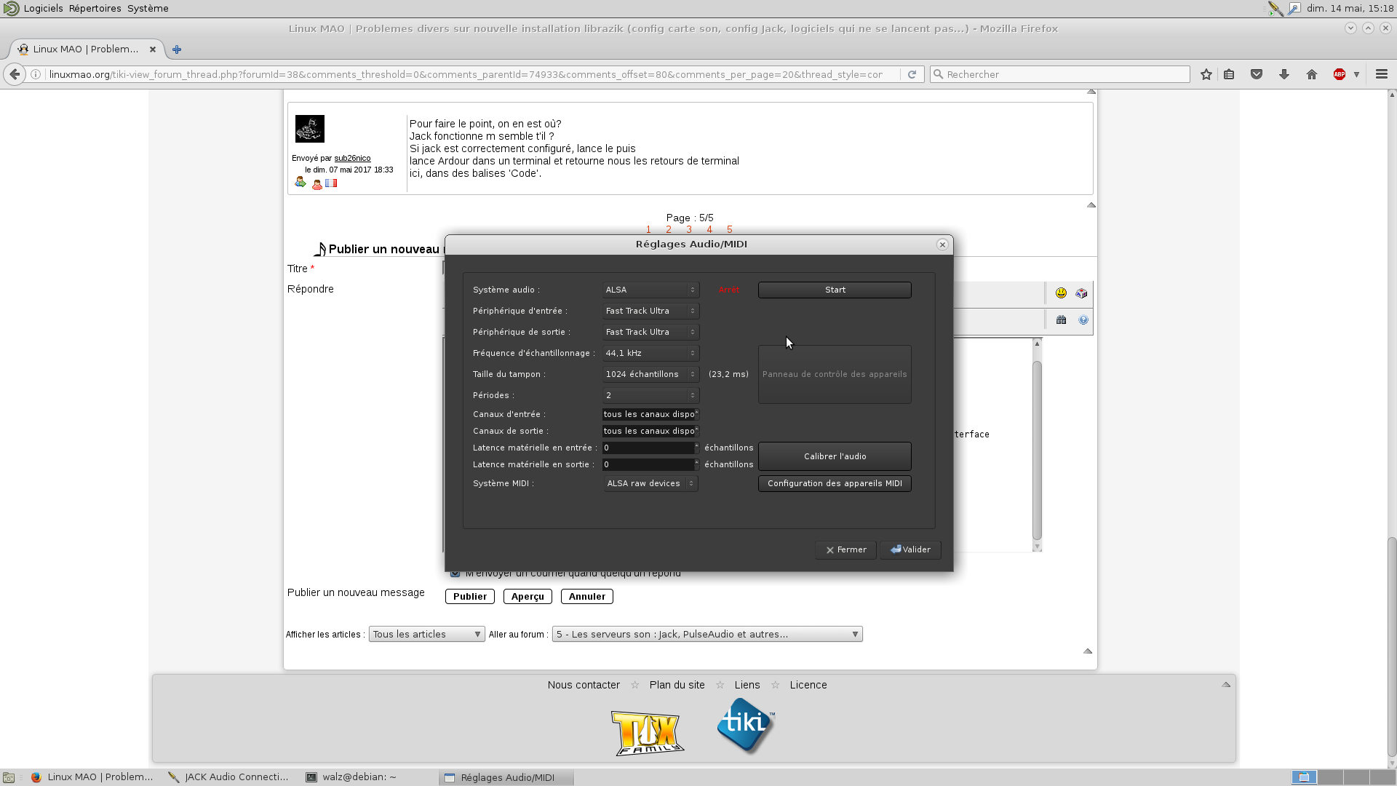This screenshot has width=1397, height=786.
Task: Open the Système MIDI ALSA raw devices dropdown
Action: point(650,483)
